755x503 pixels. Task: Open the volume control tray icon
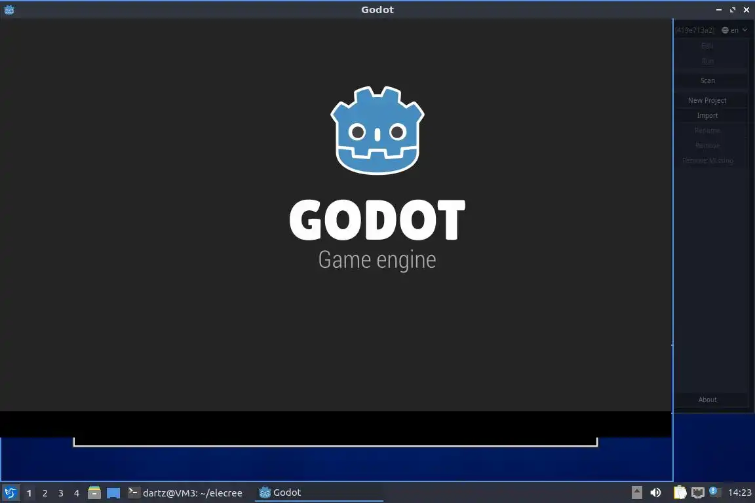655,493
